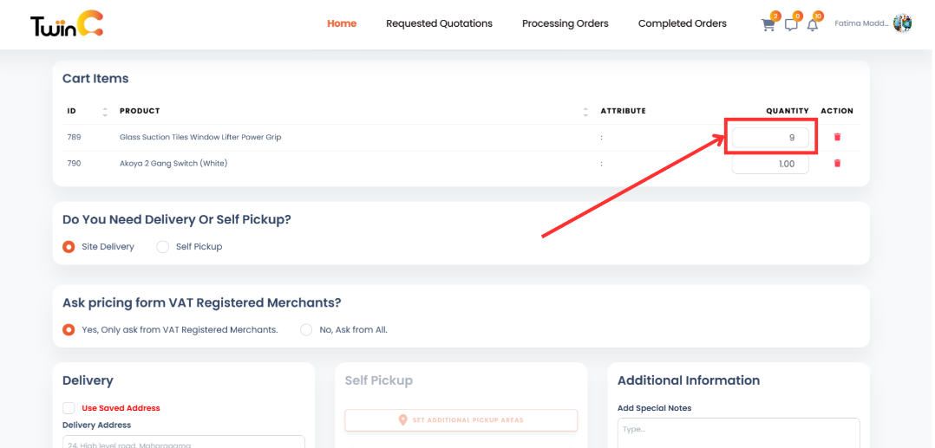The width and height of the screenshot is (935, 448).
Task: Choose Yes, only VAT Registered Merchants
Action: (69, 329)
